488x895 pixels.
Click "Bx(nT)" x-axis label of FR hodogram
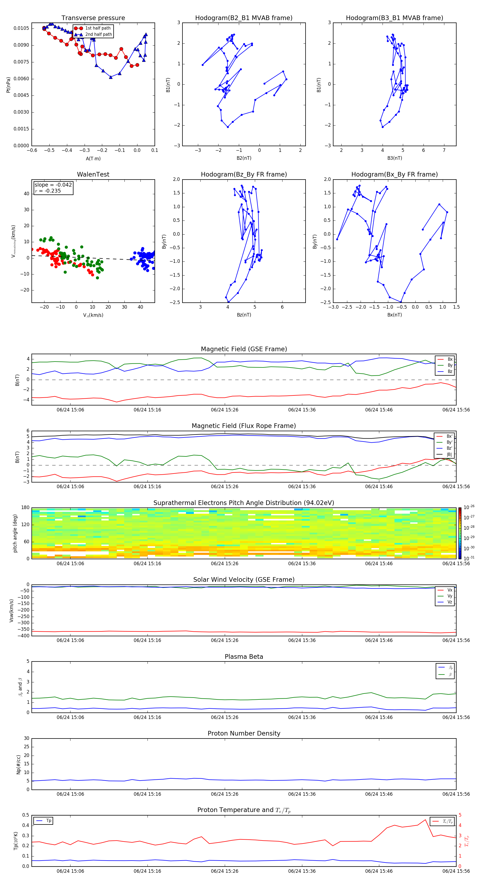(x=394, y=315)
